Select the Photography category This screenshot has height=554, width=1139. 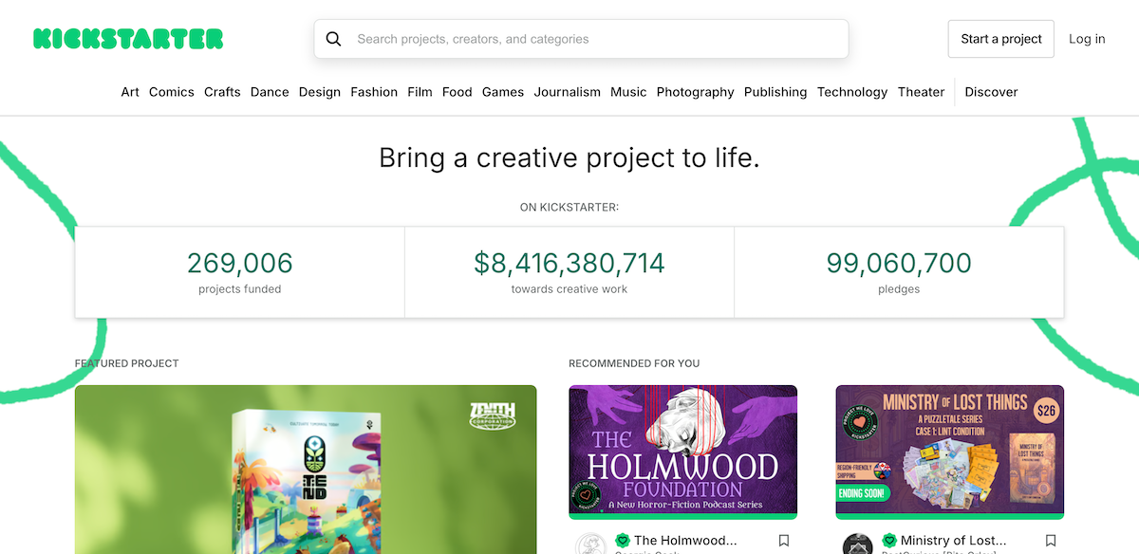point(696,92)
